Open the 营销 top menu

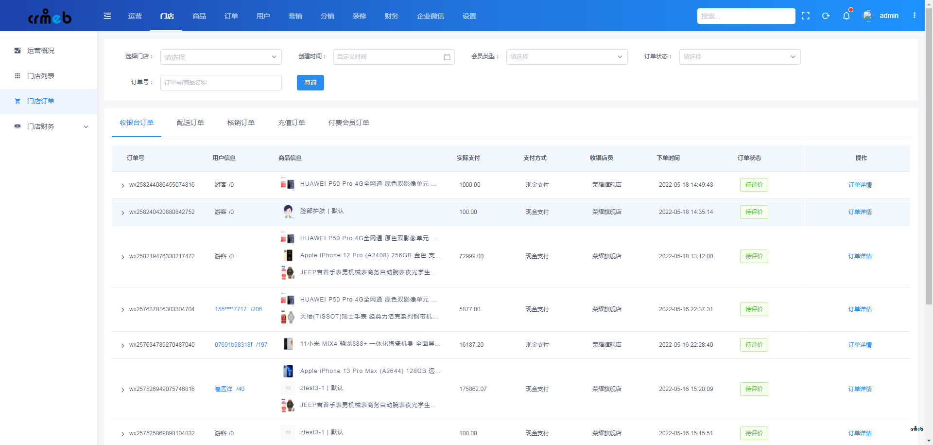pyautogui.click(x=295, y=16)
